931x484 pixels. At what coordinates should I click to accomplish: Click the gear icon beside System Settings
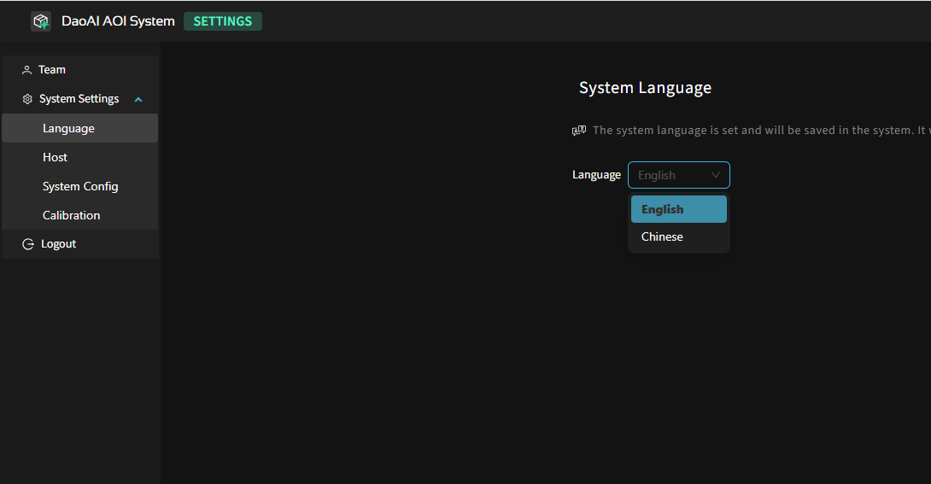point(27,99)
